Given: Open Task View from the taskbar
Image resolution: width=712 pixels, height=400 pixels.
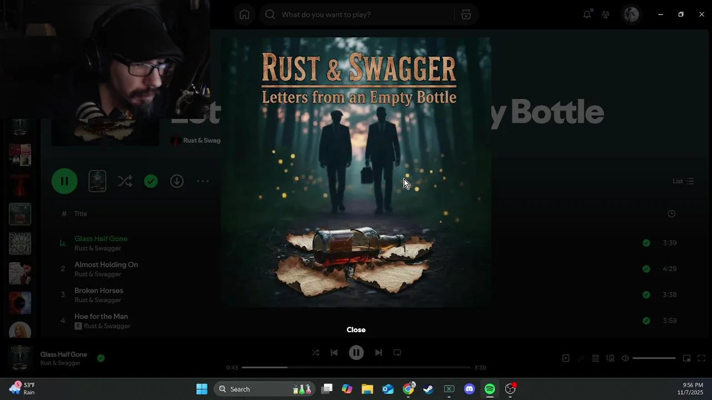Looking at the screenshot, I should (327, 389).
